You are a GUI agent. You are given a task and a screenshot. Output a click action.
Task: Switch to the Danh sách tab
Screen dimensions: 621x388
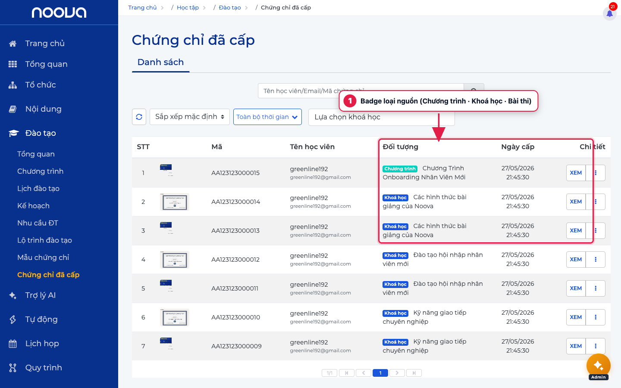(160, 63)
